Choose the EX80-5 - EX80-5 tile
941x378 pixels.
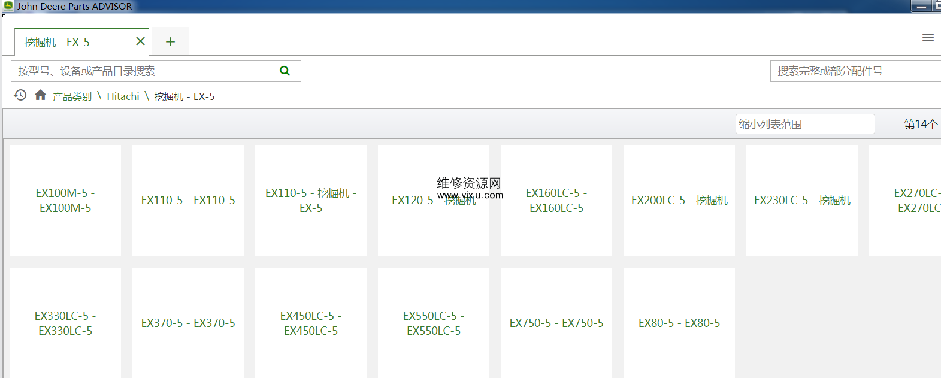pos(679,323)
